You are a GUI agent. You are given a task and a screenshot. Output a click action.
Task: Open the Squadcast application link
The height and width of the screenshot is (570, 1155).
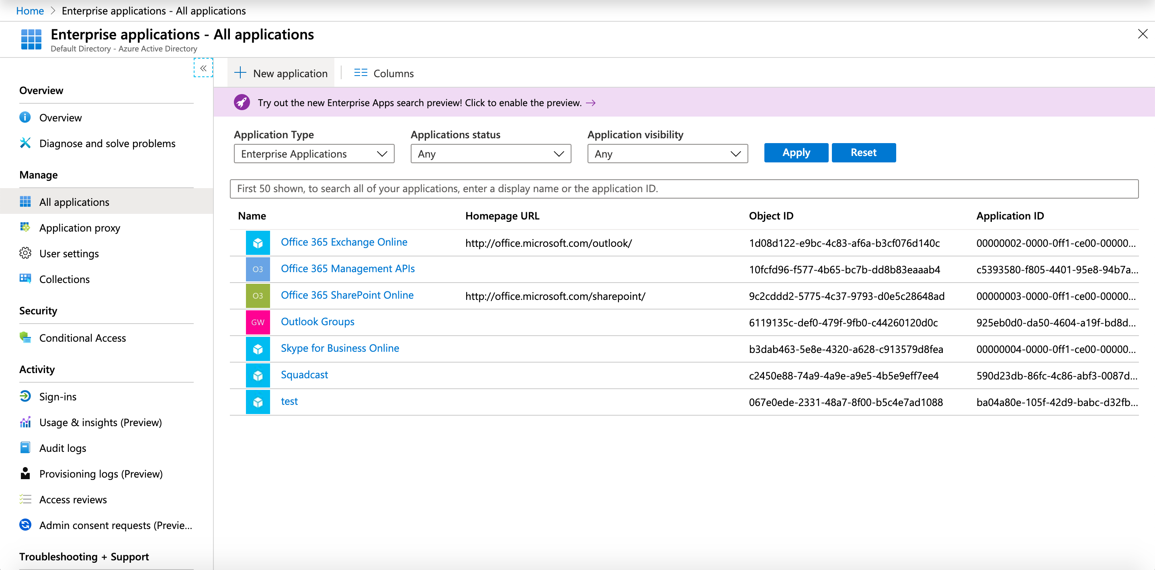point(304,375)
